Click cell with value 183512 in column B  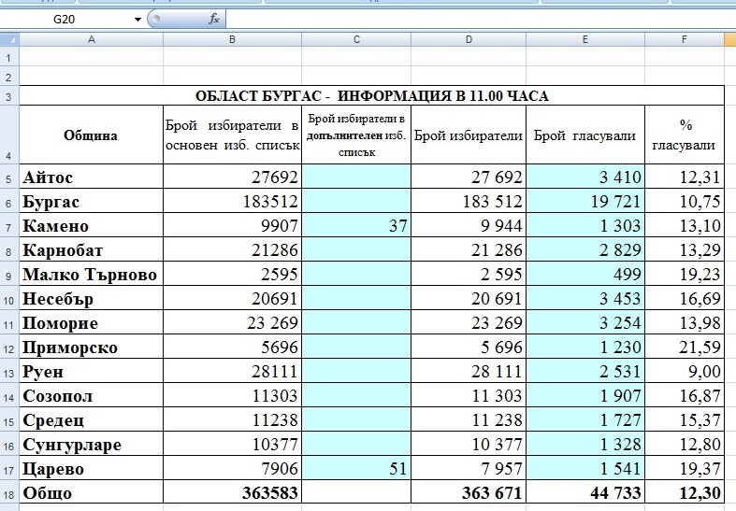click(232, 201)
